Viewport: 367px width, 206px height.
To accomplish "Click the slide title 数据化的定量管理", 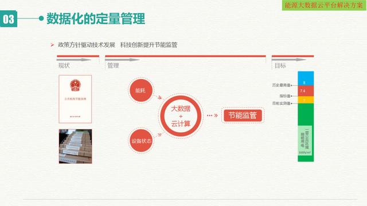I will [96, 19].
